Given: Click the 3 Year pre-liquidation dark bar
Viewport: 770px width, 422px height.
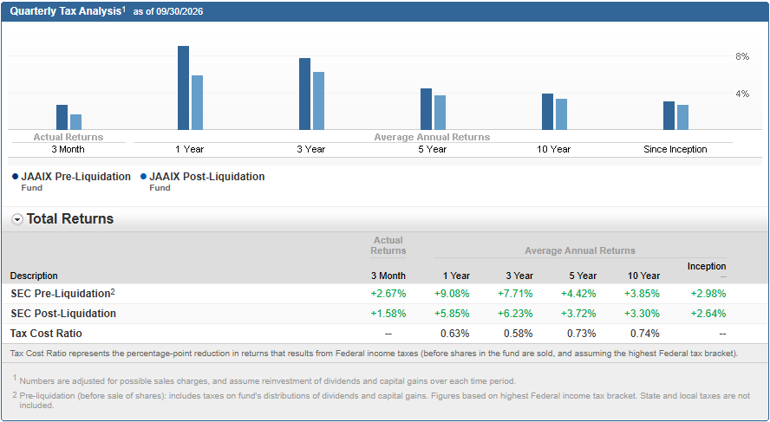Looking at the screenshot, I should click(304, 94).
